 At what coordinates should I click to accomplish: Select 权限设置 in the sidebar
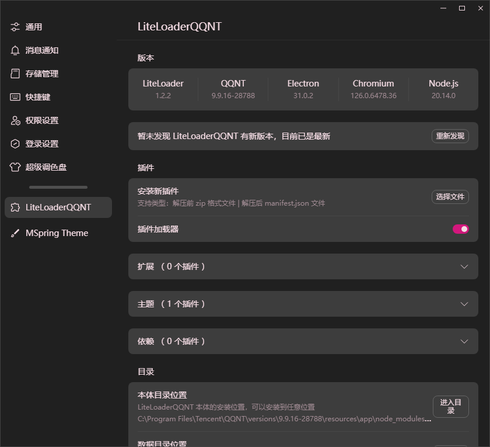pyautogui.click(x=58, y=120)
